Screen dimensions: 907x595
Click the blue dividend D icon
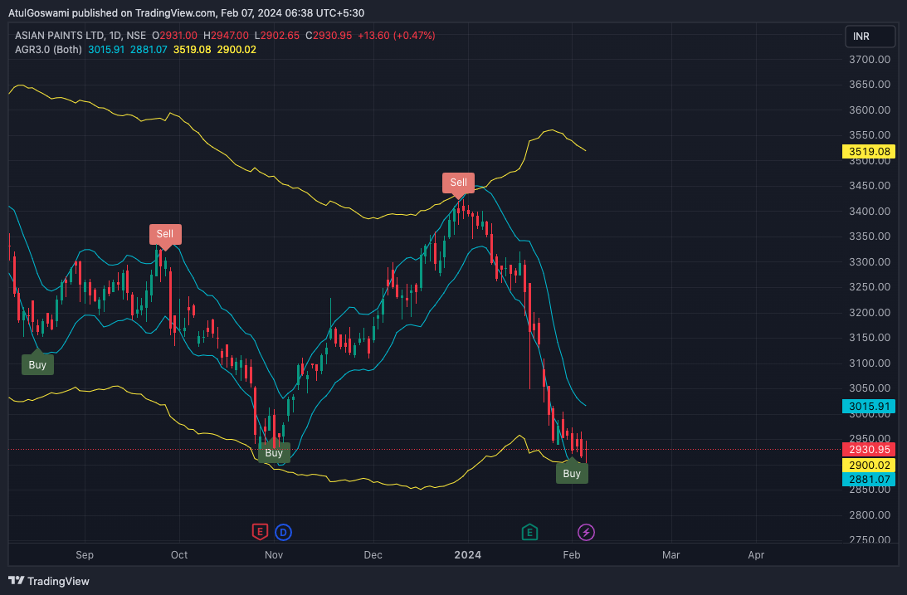point(283,532)
